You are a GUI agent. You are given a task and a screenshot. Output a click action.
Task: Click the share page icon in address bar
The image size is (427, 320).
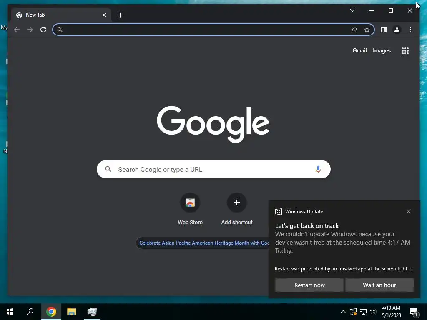[354, 30]
